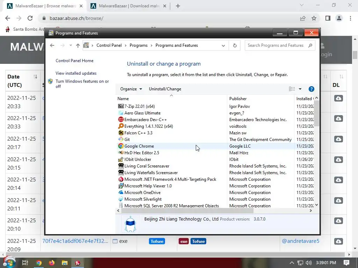Click the download icon in the 20:33 top row
The image size is (358, 268).
pyautogui.click(x=338, y=98)
